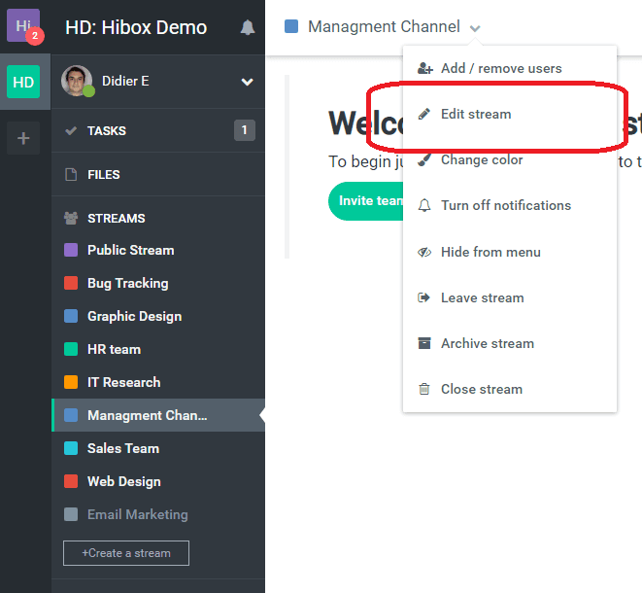Collapse the Managment Channel dropdown chevron
The width and height of the screenshot is (642, 593).
click(x=475, y=28)
